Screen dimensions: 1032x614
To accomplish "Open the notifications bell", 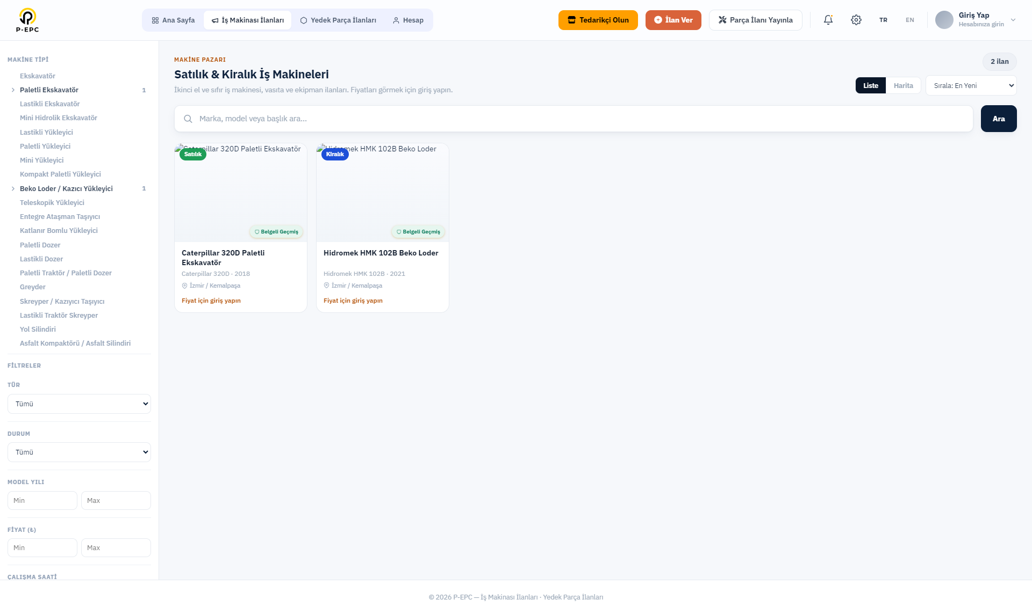I will 828,20.
